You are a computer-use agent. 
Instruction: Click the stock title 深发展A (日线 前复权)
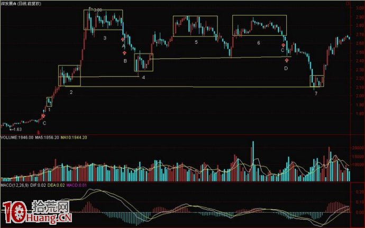click(21, 4)
